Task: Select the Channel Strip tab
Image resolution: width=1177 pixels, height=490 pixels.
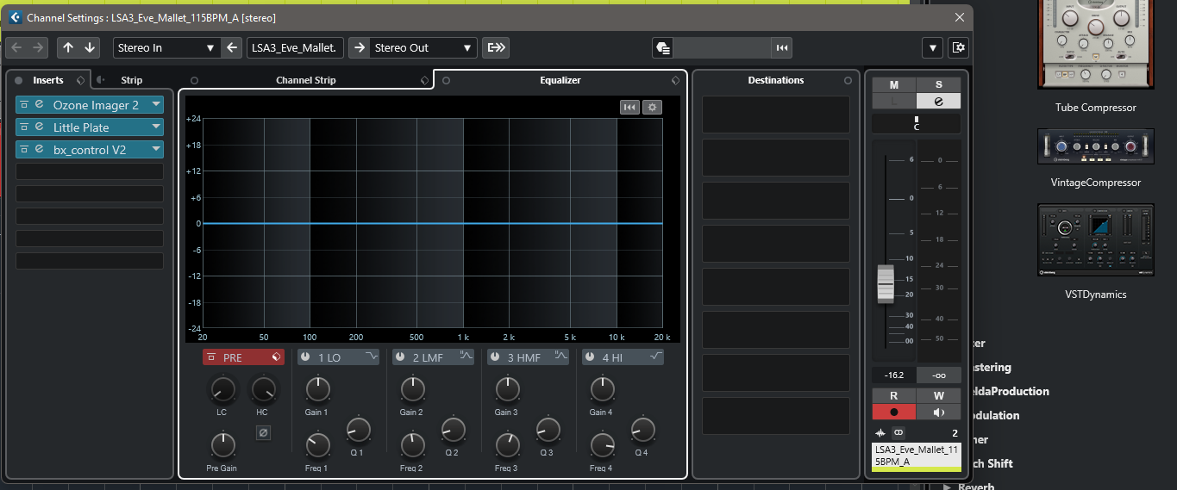Action: point(306,80)
